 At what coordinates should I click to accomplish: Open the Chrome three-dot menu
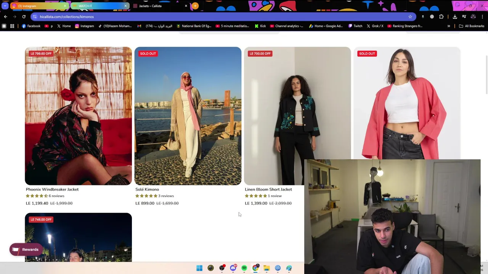click(x=482, y=17)
